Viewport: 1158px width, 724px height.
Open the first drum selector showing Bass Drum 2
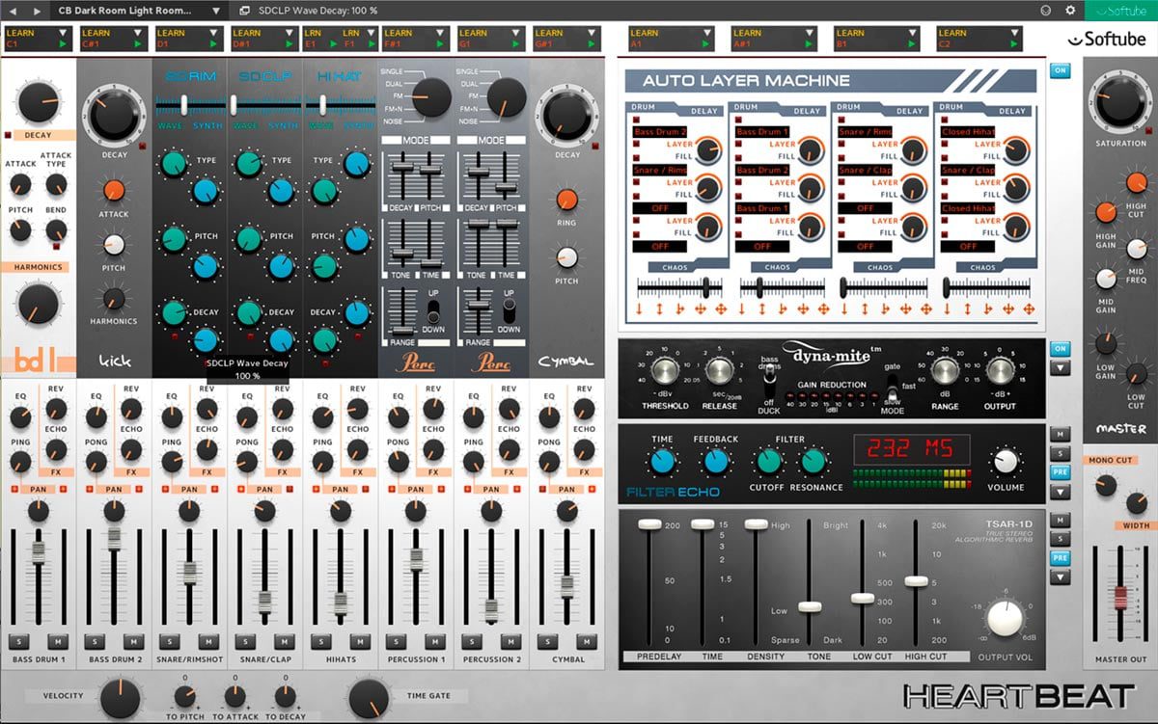(659, 131)
